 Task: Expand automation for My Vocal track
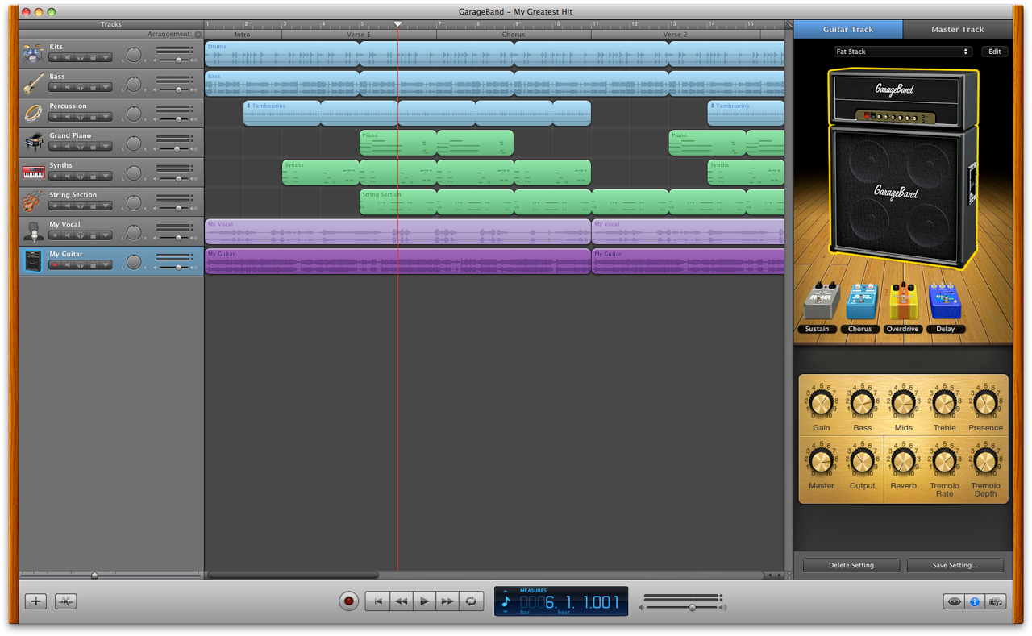106,235
